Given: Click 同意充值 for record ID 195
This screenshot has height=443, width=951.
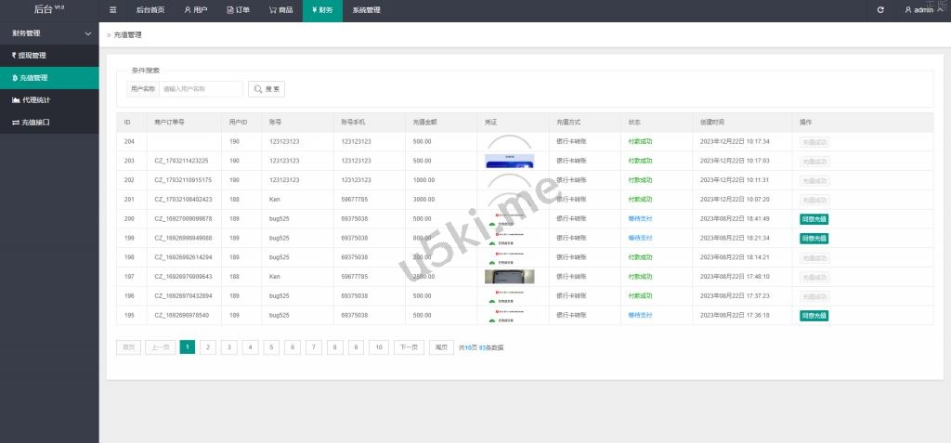Looking at the screenshot, I should 814,316.
